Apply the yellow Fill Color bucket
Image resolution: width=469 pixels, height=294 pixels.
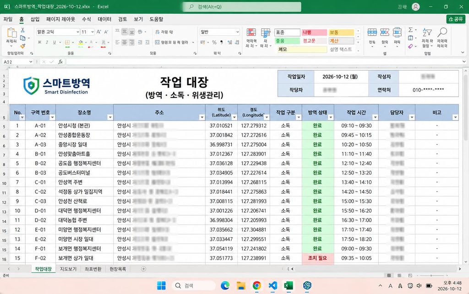(x=81, y=43)
